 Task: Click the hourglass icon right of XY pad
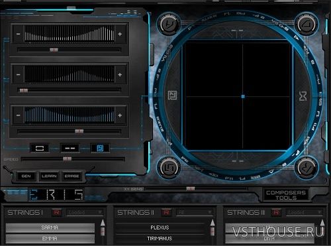coord(303,96)
